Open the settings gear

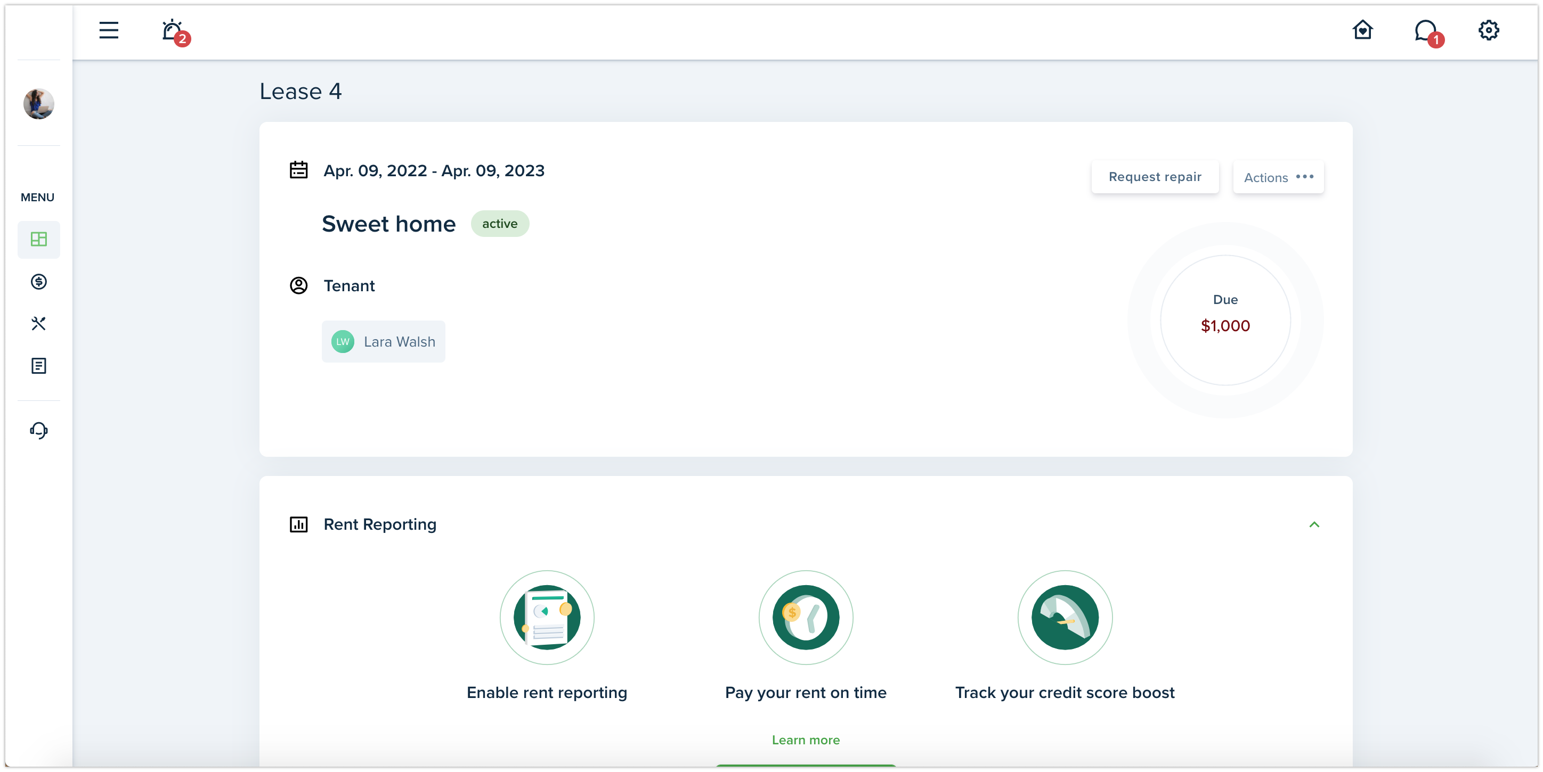point(1489,30)
